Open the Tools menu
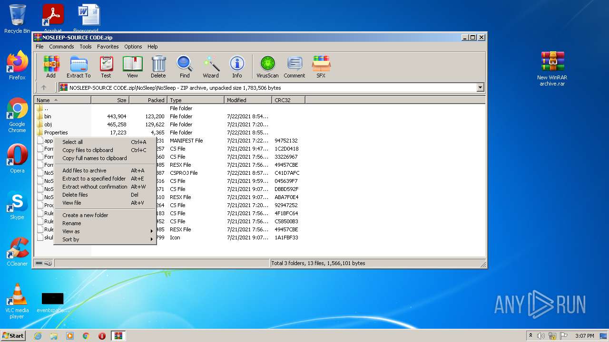 tap(86, 47)
